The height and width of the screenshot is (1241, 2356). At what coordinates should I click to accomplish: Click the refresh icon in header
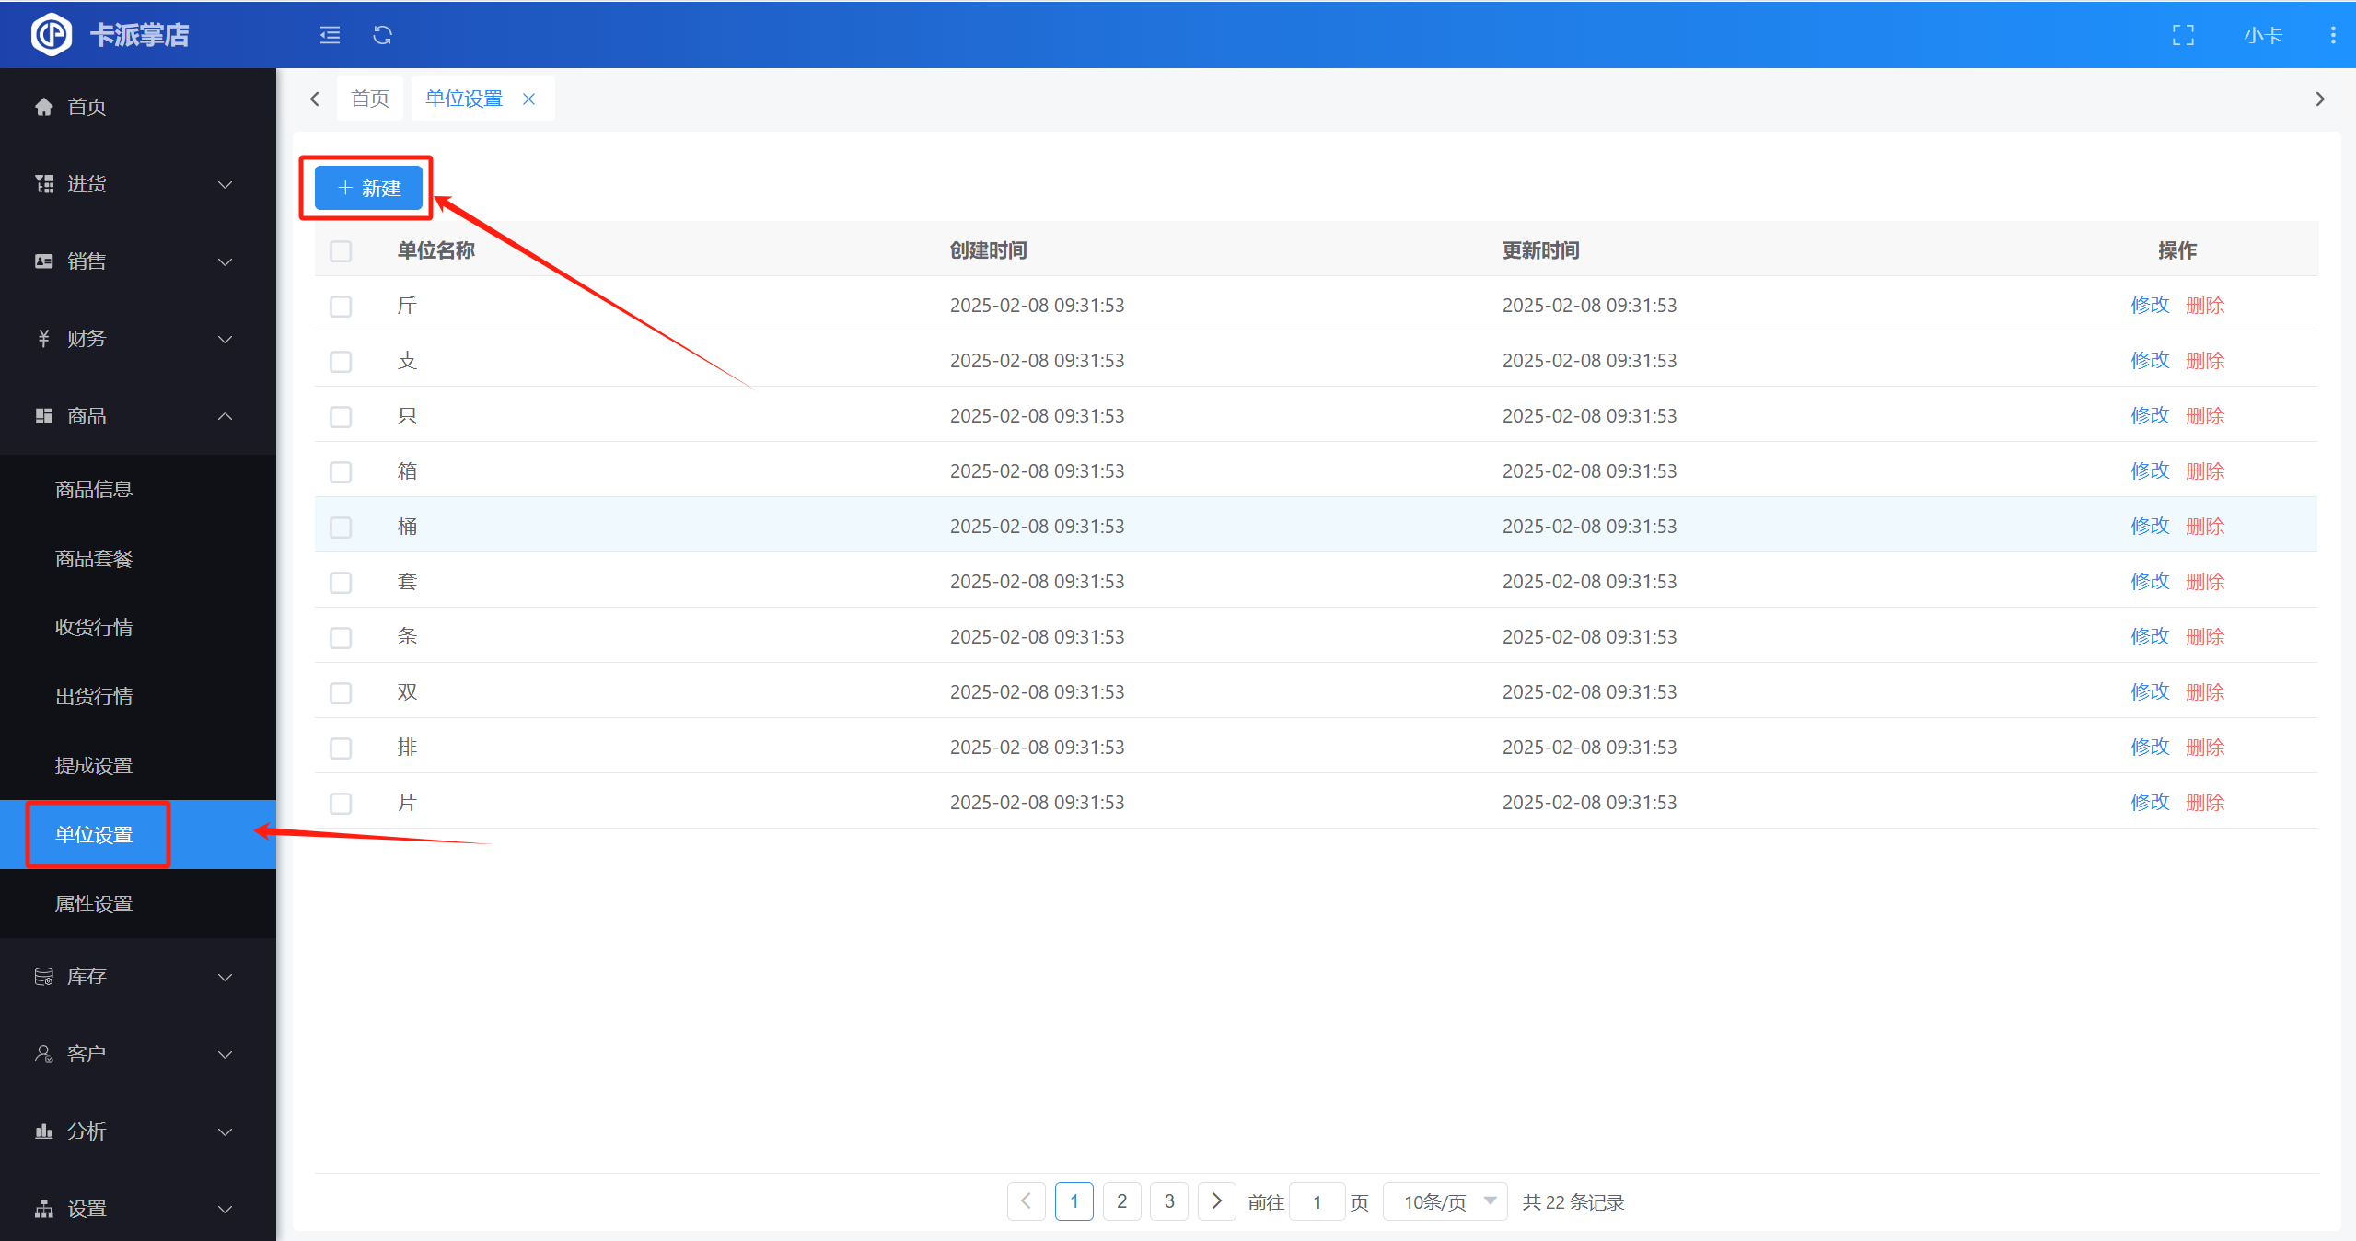click(x=382, y=35)
